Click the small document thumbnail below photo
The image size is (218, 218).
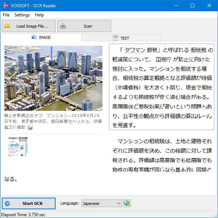tap(18, 147)
